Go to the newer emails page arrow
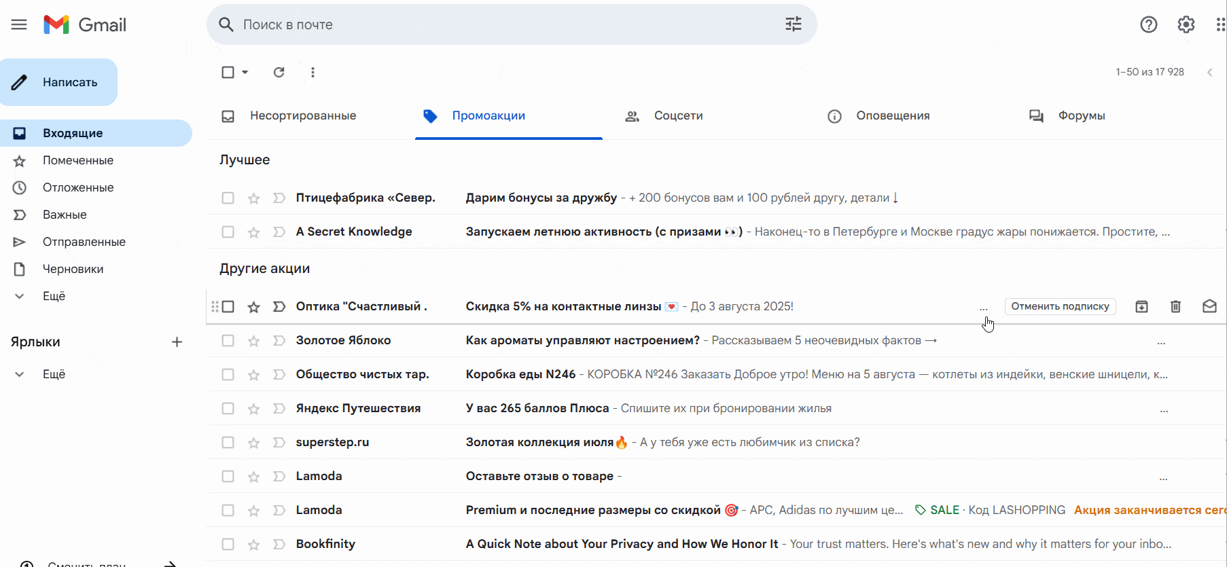This screenshot has width=1227, height=567. [1209, 72]
